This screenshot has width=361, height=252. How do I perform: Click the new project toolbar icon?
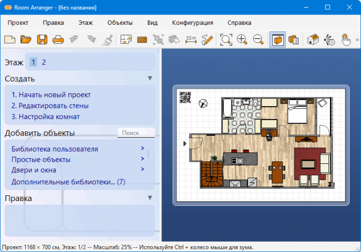tap(10, 39)
